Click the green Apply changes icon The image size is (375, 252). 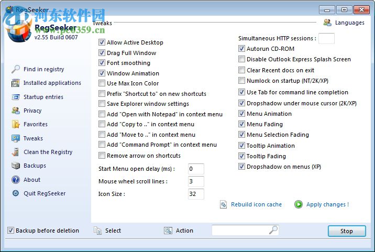(299, 204)
